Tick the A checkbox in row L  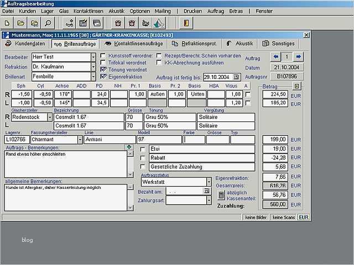(x=248, y=103)
